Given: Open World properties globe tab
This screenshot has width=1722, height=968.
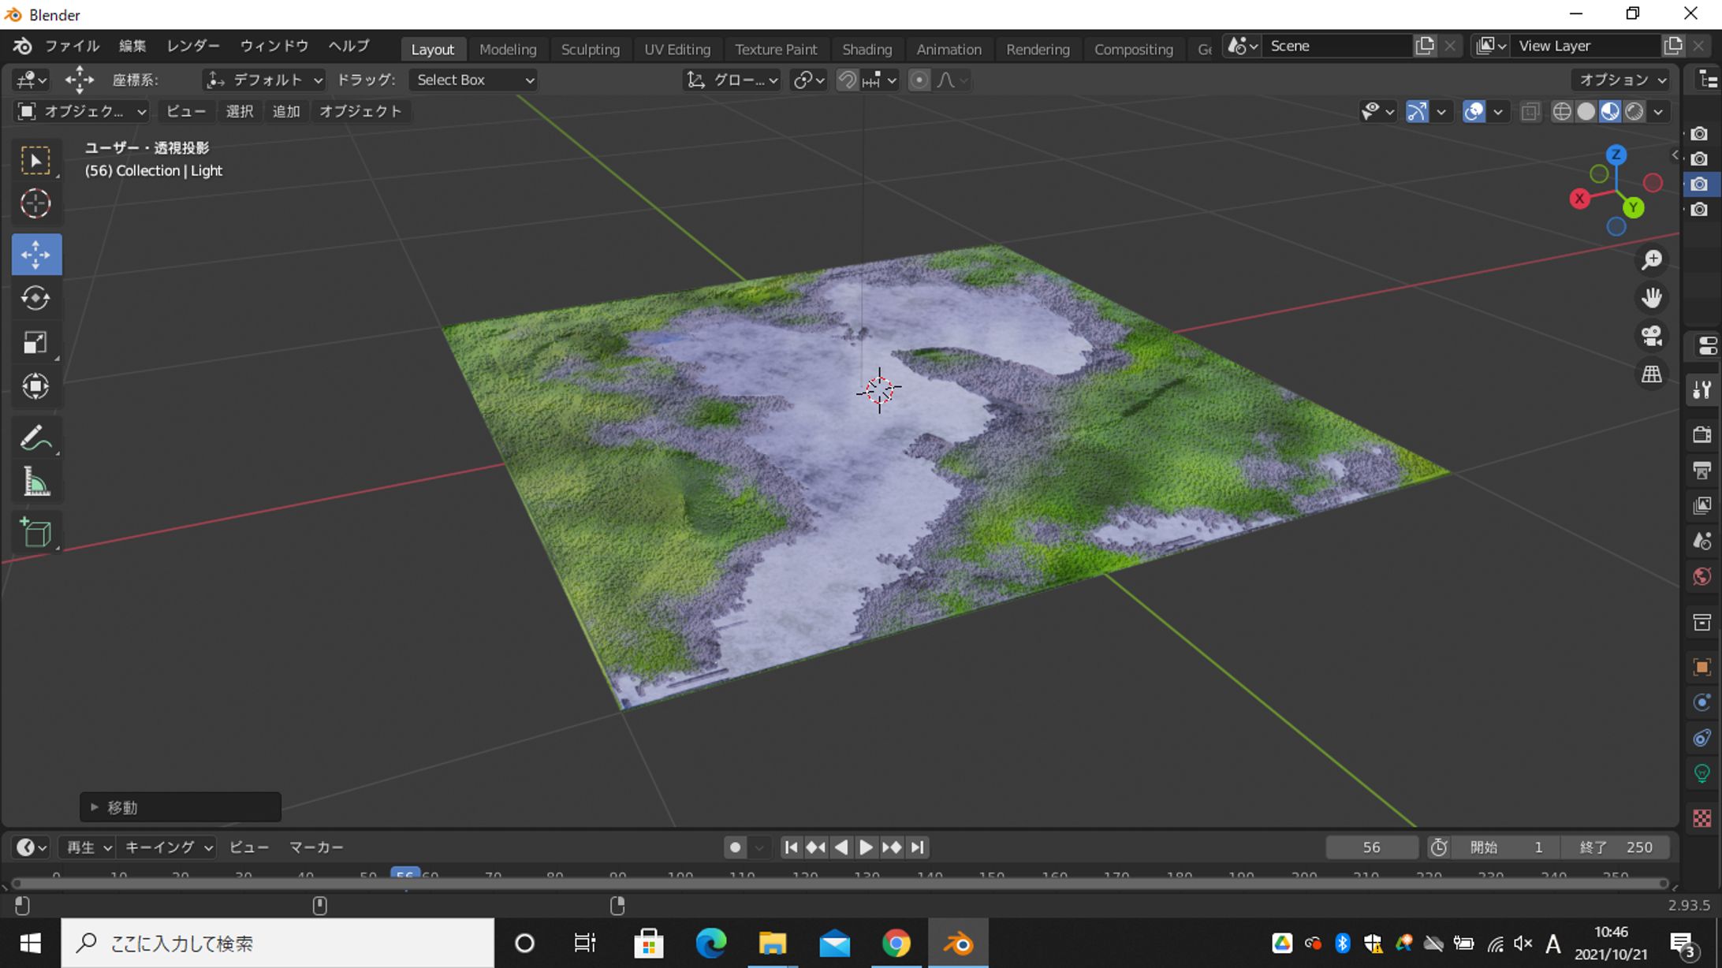Looking at the screenshot, I should (x=1702, y=577).
